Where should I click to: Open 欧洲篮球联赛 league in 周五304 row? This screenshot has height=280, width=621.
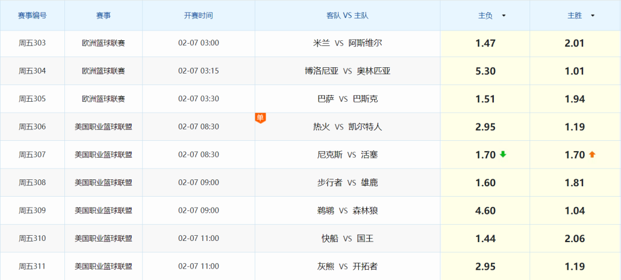pos(103,71)
